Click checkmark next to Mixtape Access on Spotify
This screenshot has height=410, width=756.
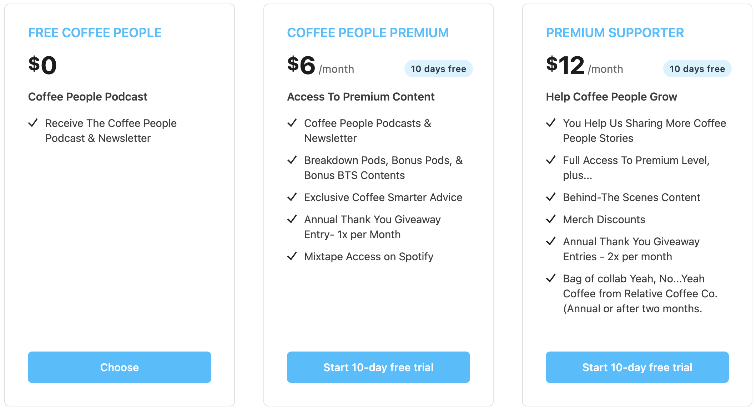pyautogui.click(x=292, y=256)
